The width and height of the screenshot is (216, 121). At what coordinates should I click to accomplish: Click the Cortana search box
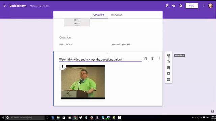point(25,118)
